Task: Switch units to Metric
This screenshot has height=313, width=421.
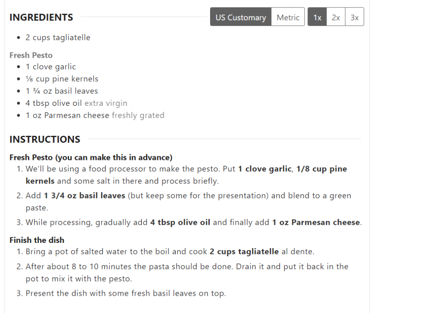Action: (x=288, y=17)
